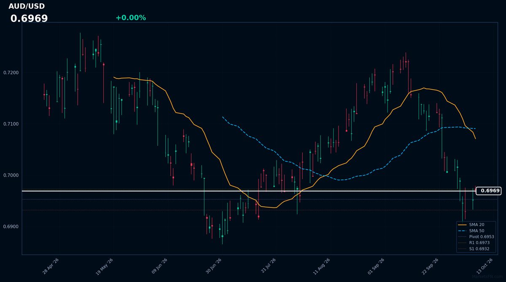506x282 pixels.
Task: Click the 19 May '26 date label
Action: click(x=105, y=266)
